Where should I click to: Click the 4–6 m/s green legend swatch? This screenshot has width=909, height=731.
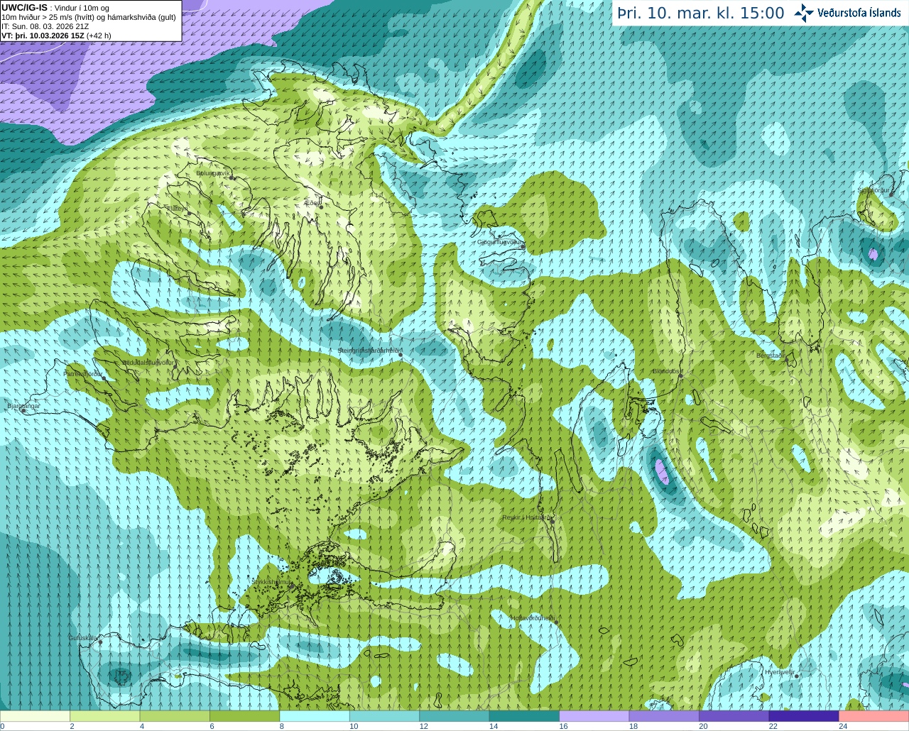[x=175, y=716]
